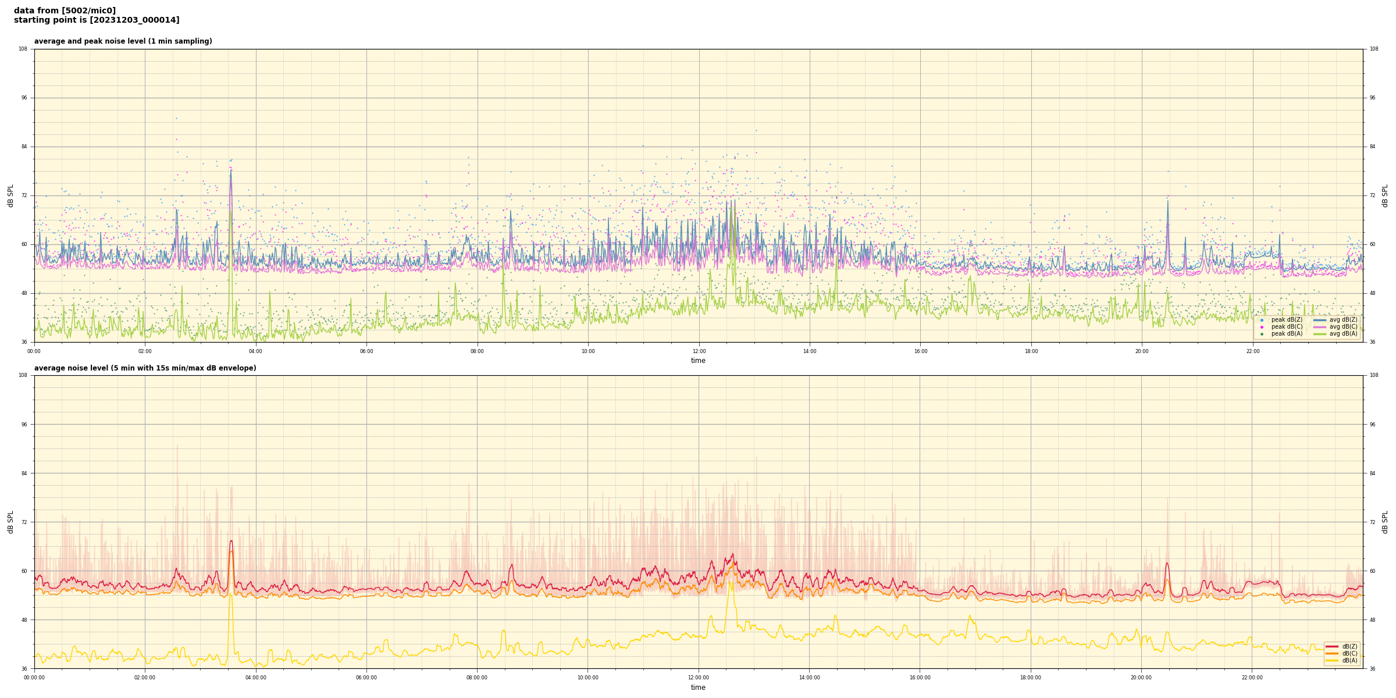Click the 'data from [5002/mic0]' header line

click(x=65, y=10)
